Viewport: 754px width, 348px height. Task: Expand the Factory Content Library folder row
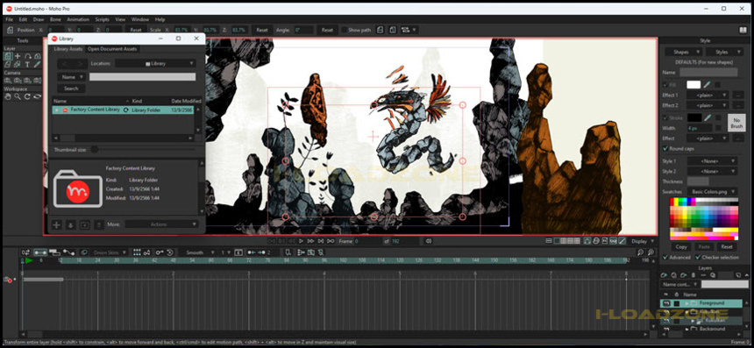(x=57, y=110)
